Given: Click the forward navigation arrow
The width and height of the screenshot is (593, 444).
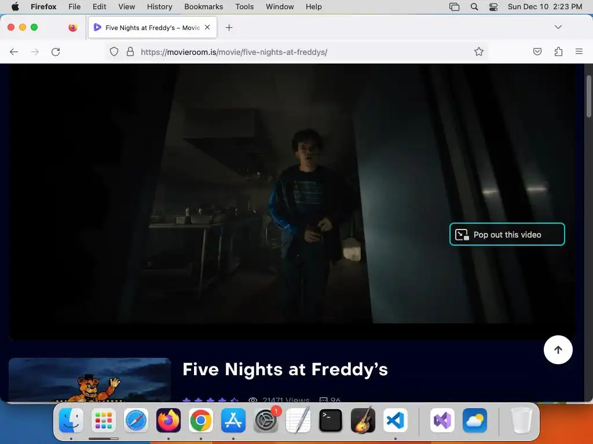Looking at the screenshot, I should [35, 51].
